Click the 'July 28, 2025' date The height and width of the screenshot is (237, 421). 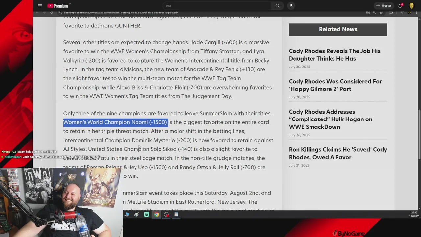click(x=299, y=97)
